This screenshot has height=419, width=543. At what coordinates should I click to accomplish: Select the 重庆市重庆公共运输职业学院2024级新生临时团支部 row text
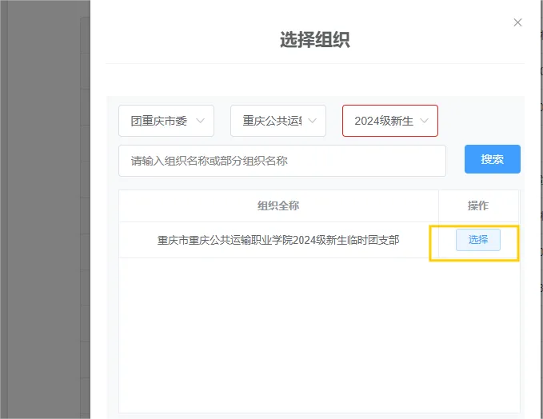[278, 240]
